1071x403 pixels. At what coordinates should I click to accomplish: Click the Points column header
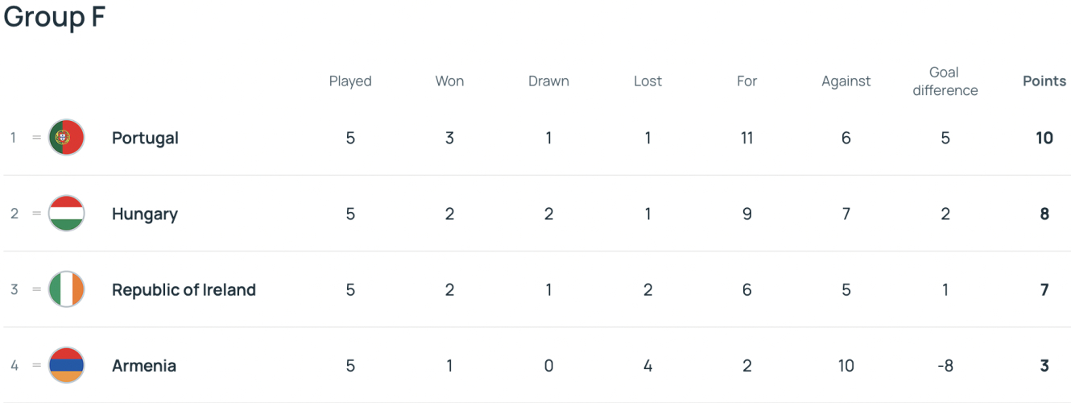tap(1044, 81)
